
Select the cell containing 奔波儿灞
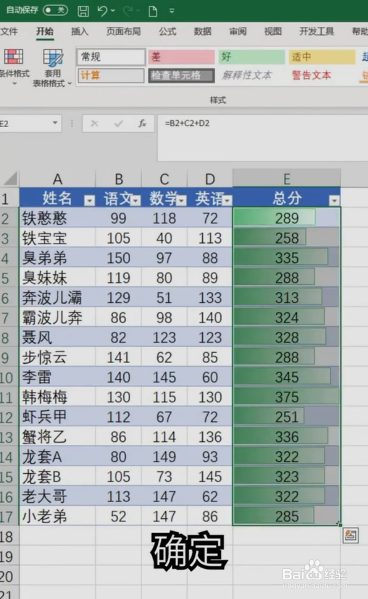58,297
